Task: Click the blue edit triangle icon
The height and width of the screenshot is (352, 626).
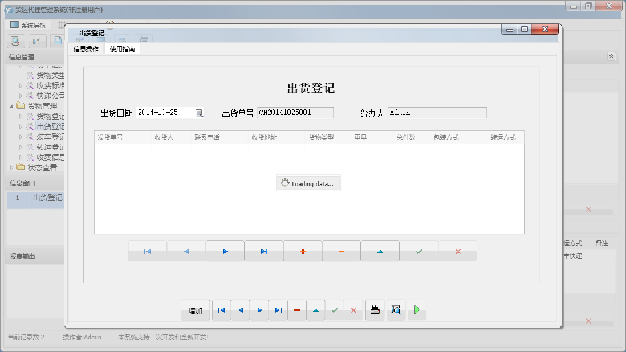Action: tap(380, 251)
